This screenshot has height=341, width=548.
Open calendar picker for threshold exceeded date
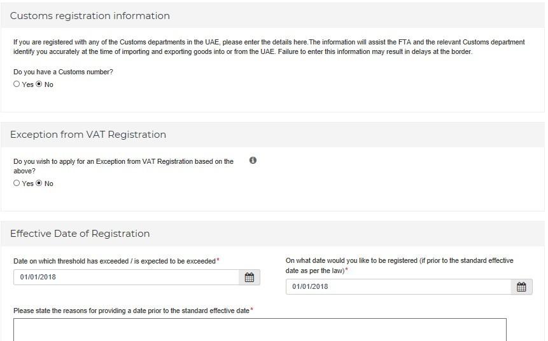coord(249,277)
